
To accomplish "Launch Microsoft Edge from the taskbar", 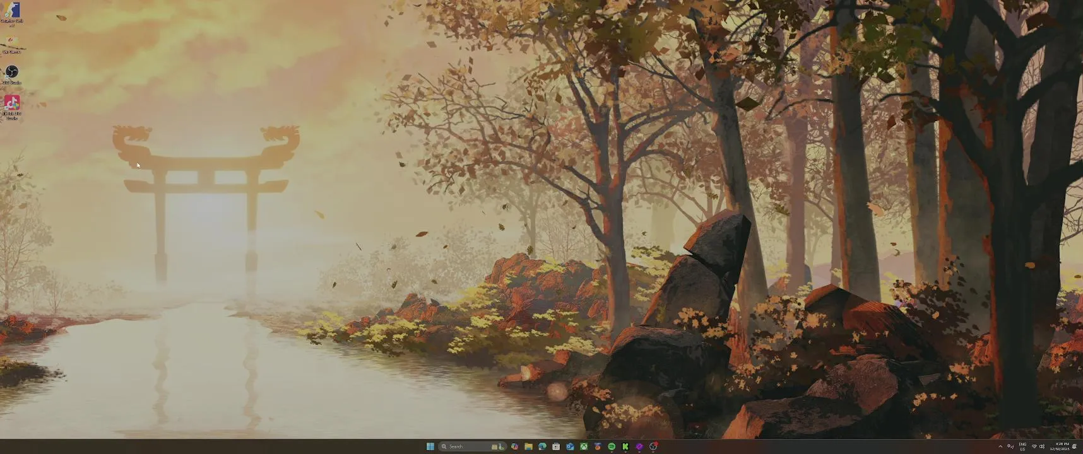I will click(x=542, y=446).
